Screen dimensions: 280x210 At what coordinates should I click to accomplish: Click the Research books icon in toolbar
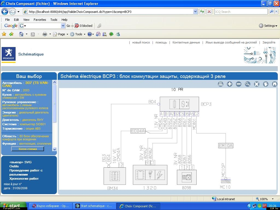[105, 34]
